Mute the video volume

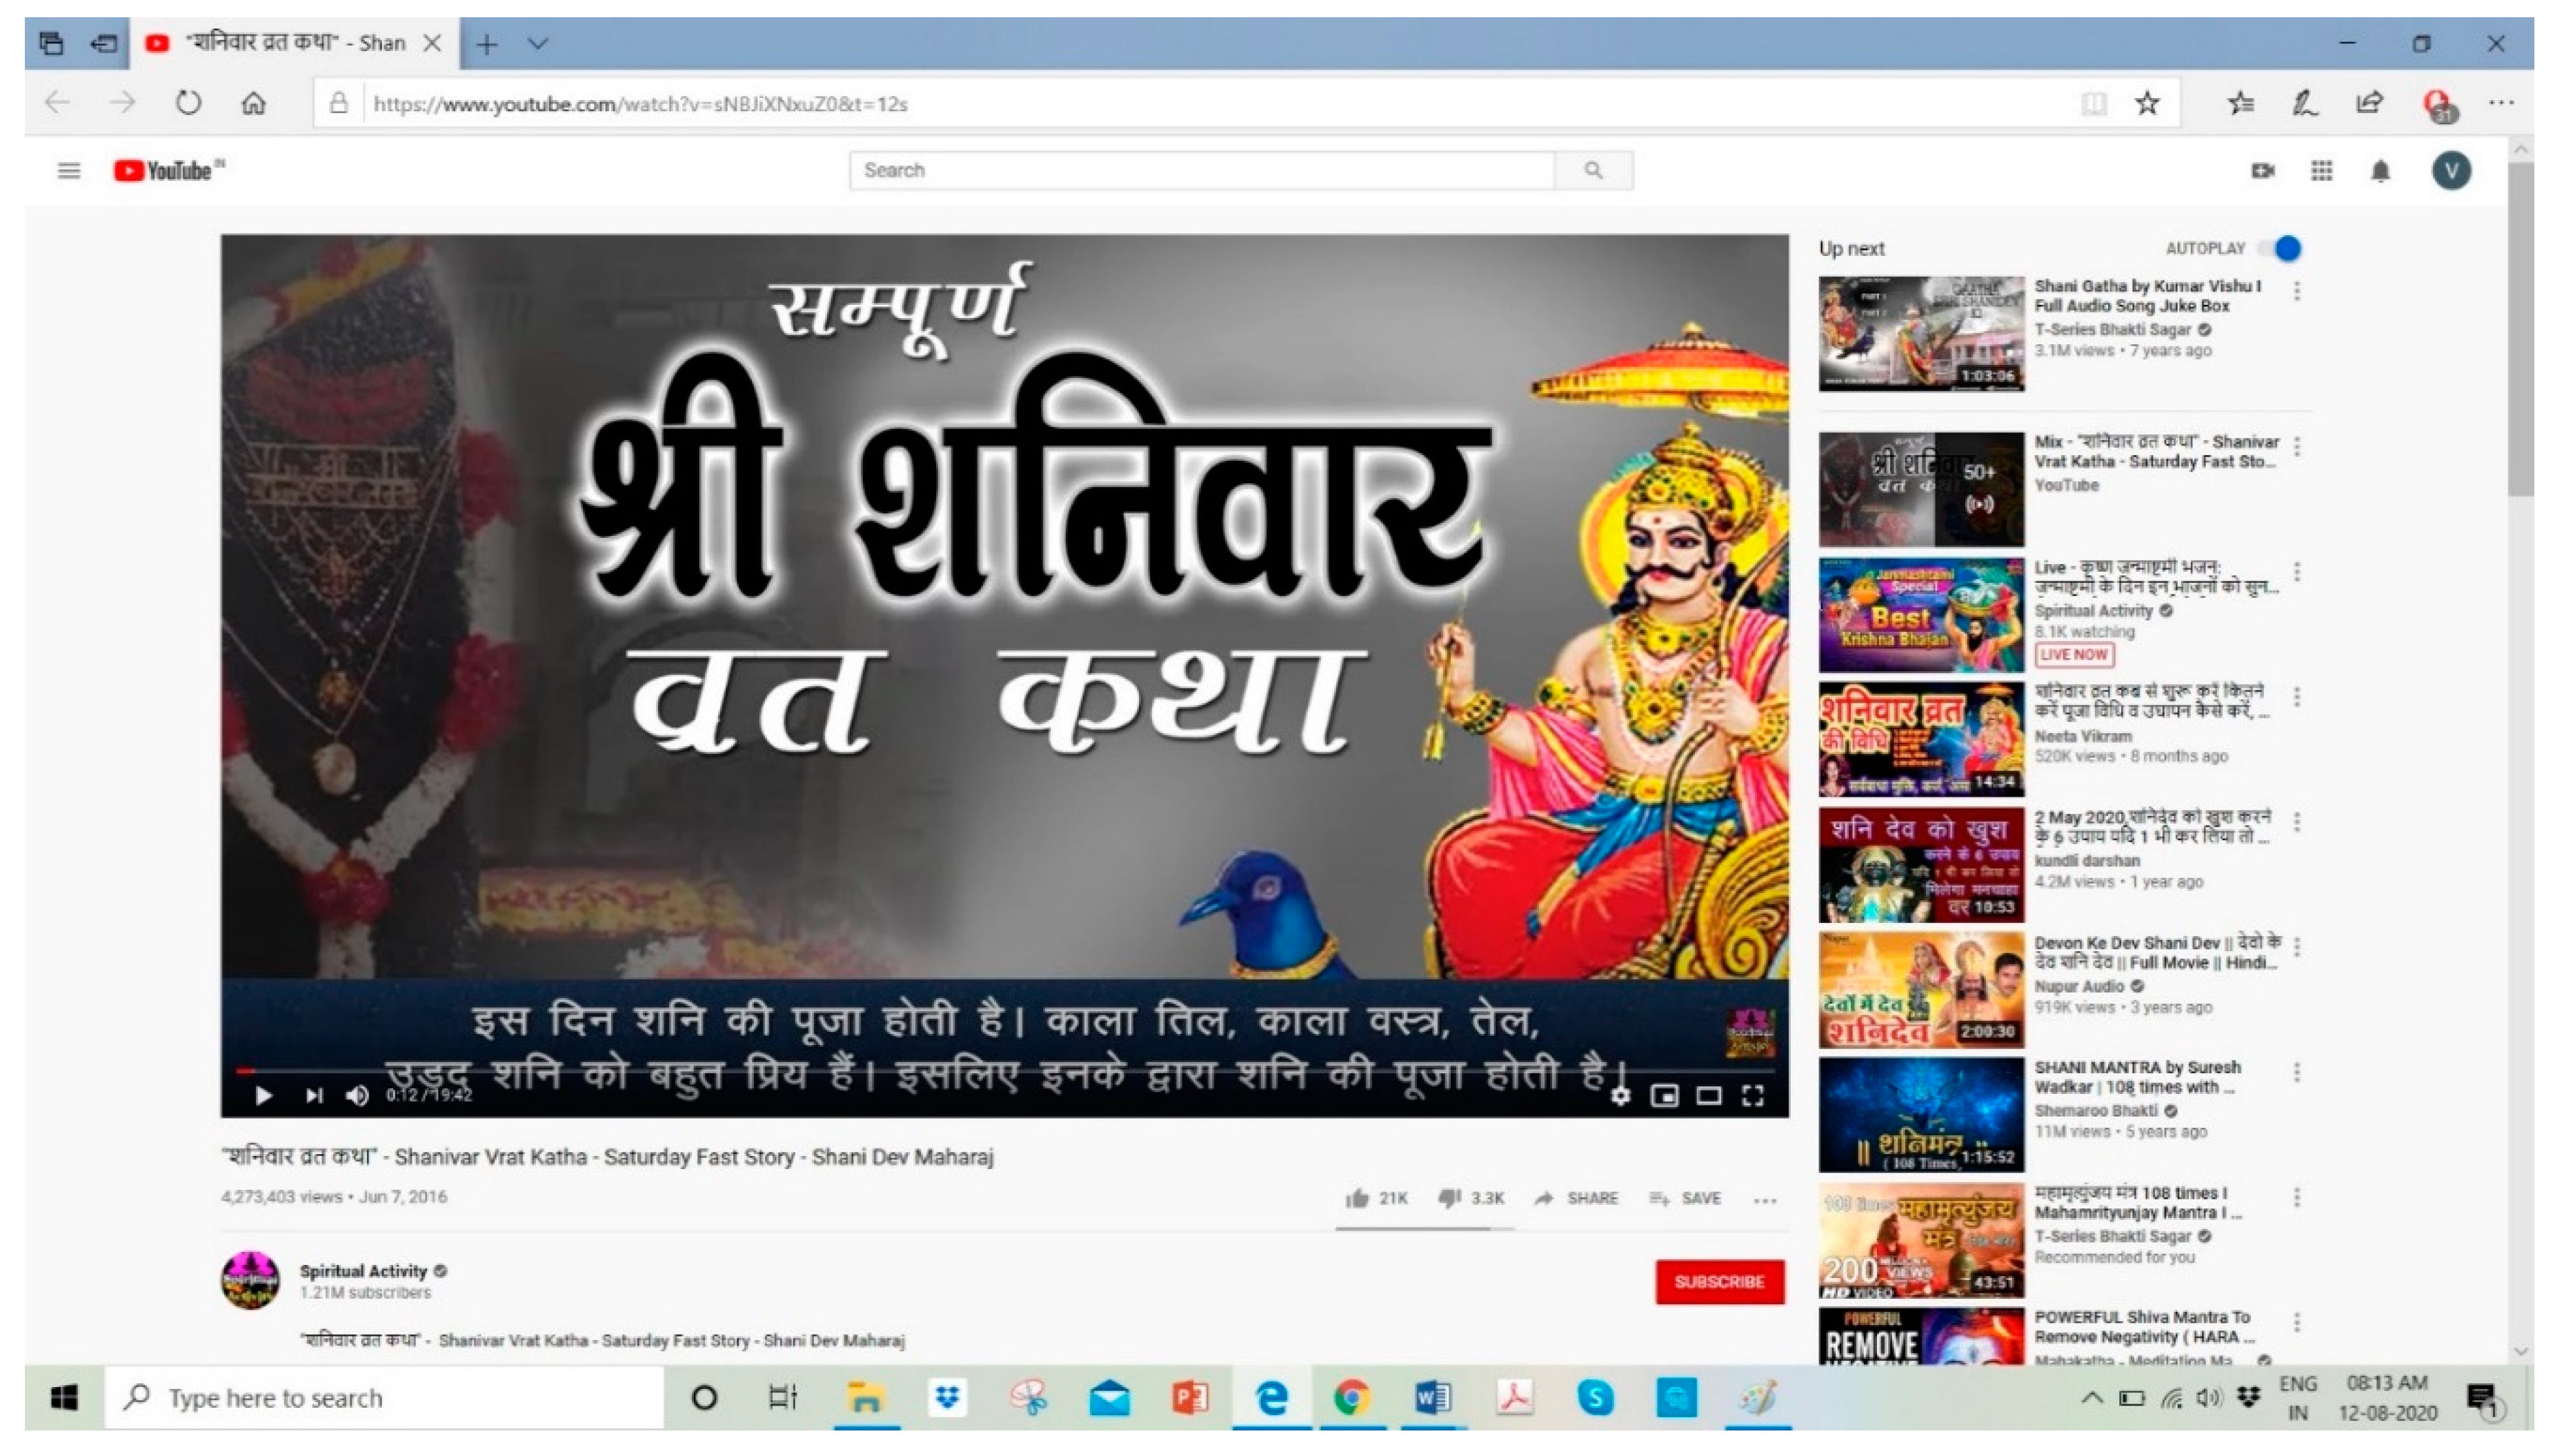[356, 1096]
